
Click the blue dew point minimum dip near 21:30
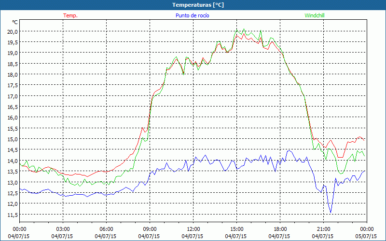(x=331, y=213)
